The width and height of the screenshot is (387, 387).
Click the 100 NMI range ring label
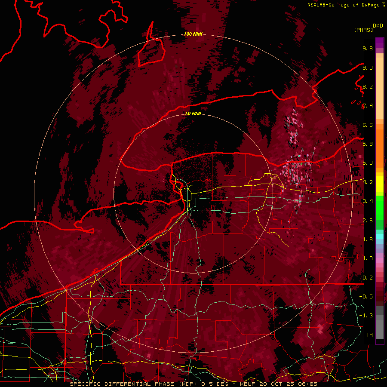coord(193,34)
